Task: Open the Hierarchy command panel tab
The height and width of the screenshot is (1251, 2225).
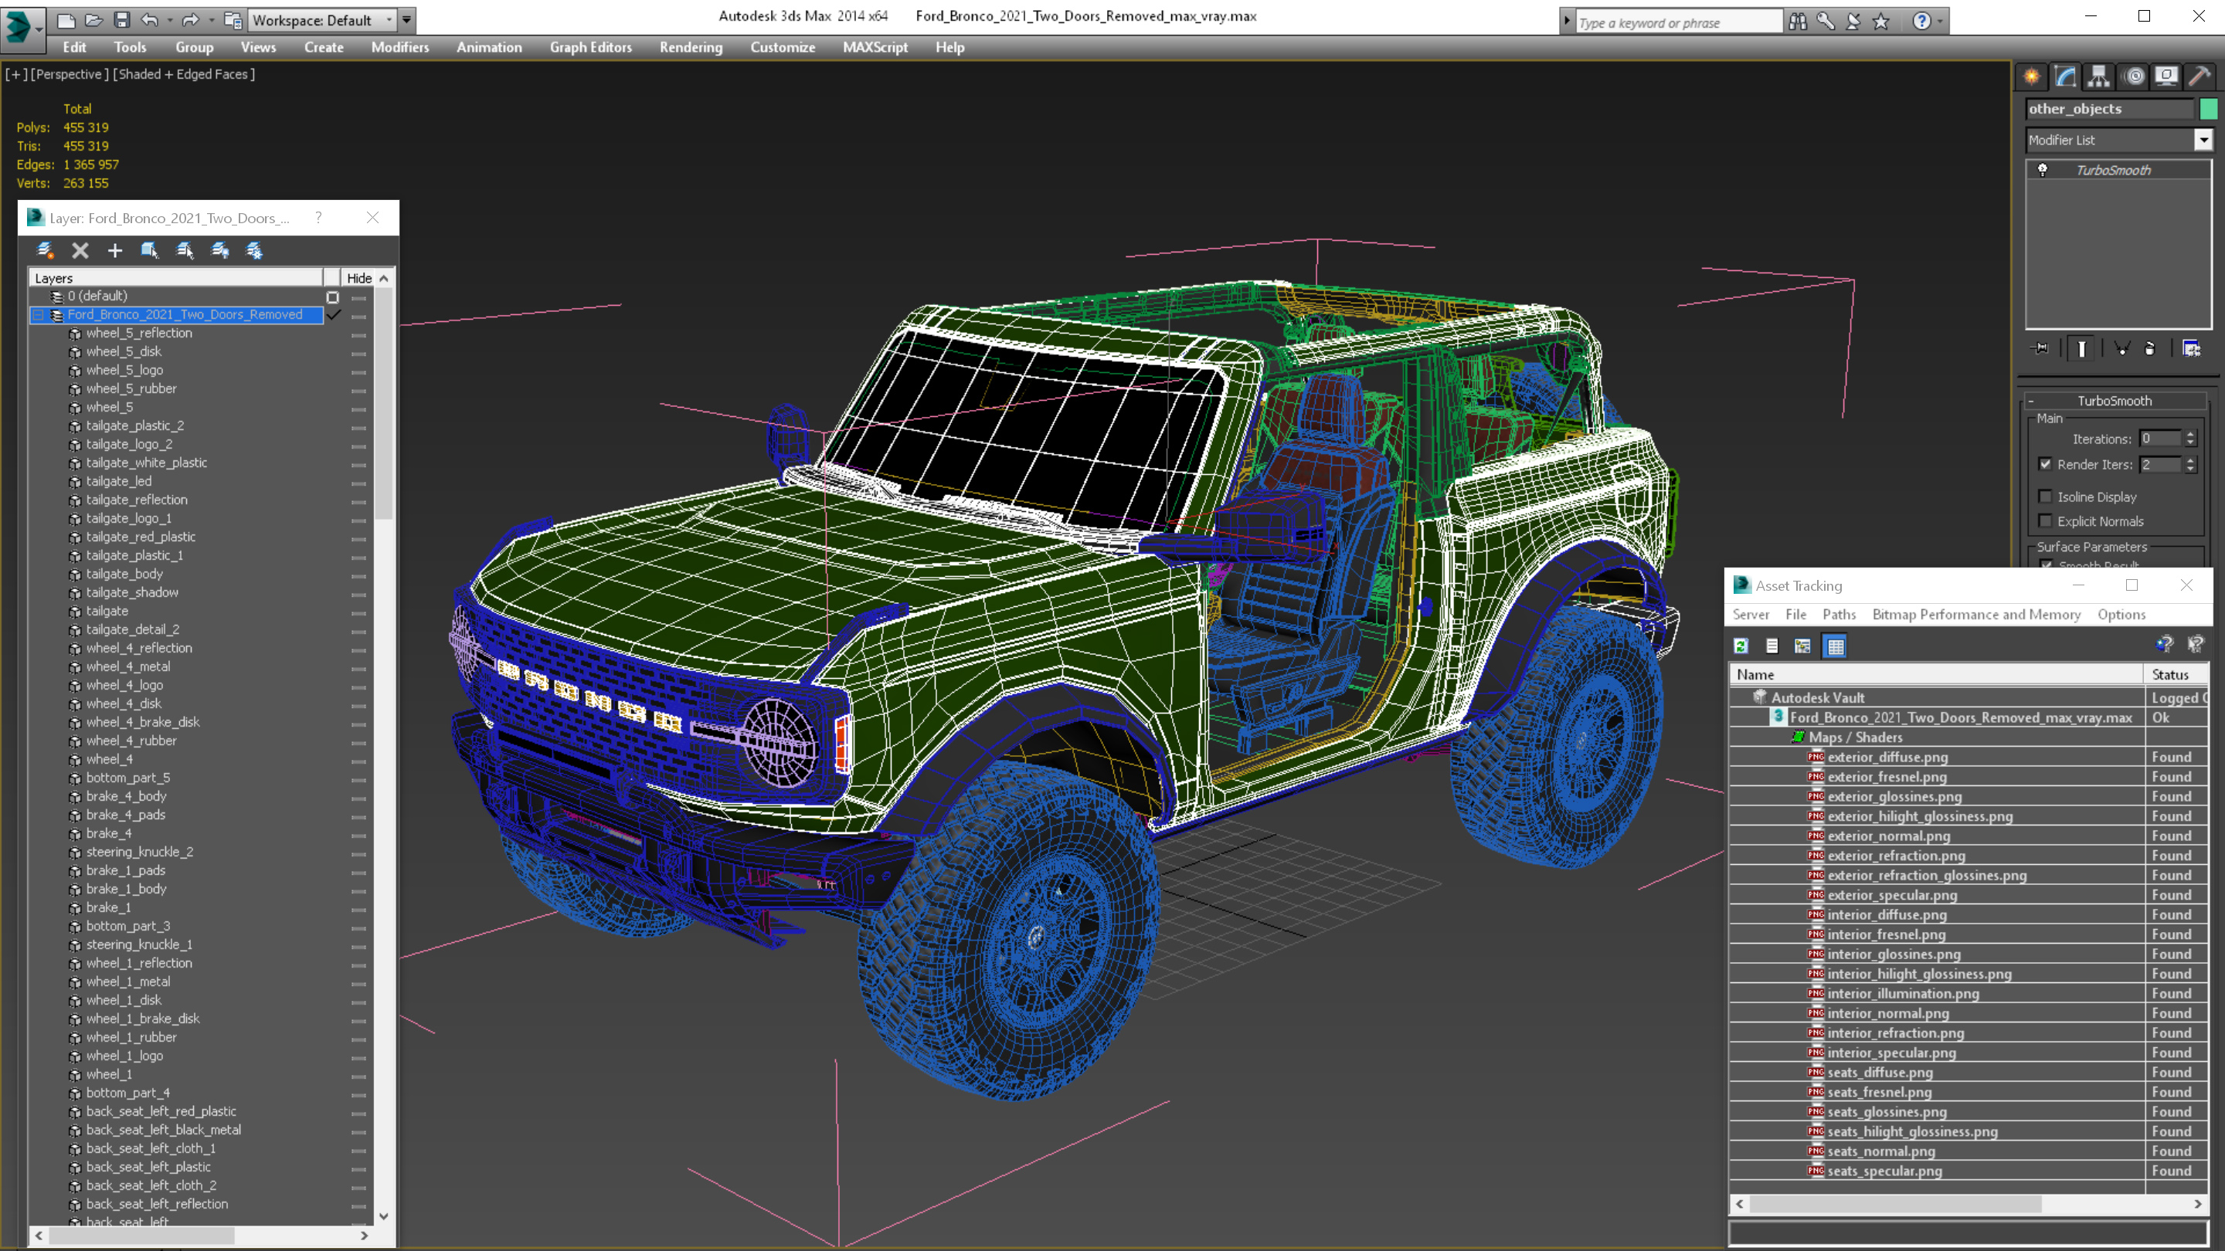Action: coord(2099,77)
